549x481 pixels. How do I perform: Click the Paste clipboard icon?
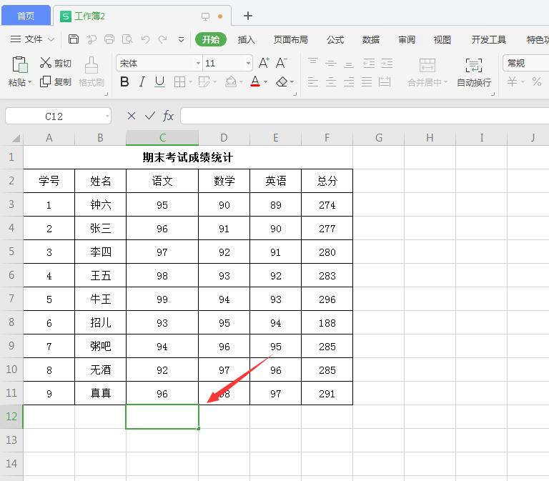20,64
